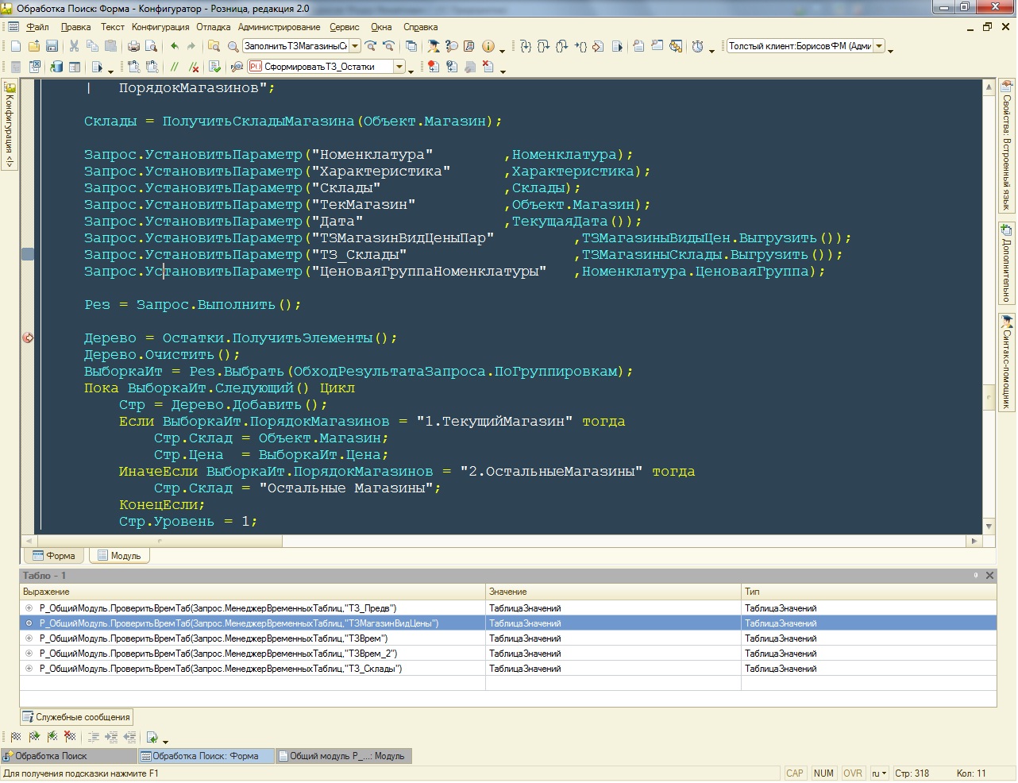Click the Step over debug icon
The height and width of the screenshot is (783, 1018).
[544, 46]
